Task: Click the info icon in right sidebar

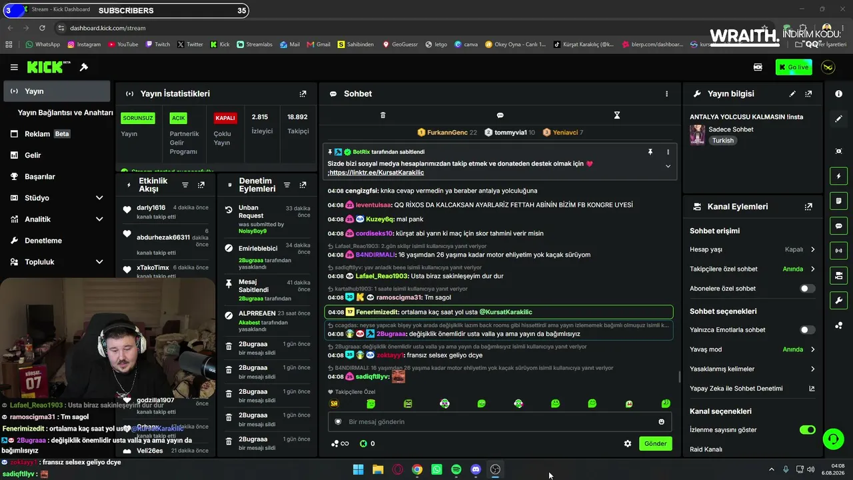Action: point(838,94)
